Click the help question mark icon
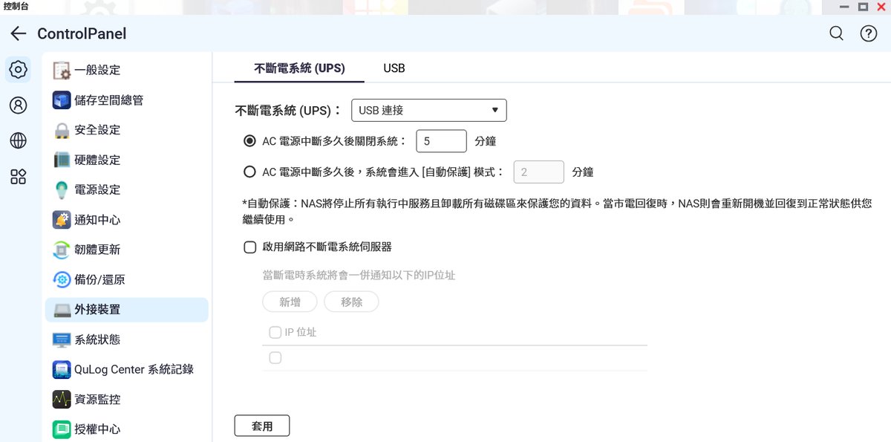Image resolution: width=891 pixels, height=442 pixels. (868, 33)
